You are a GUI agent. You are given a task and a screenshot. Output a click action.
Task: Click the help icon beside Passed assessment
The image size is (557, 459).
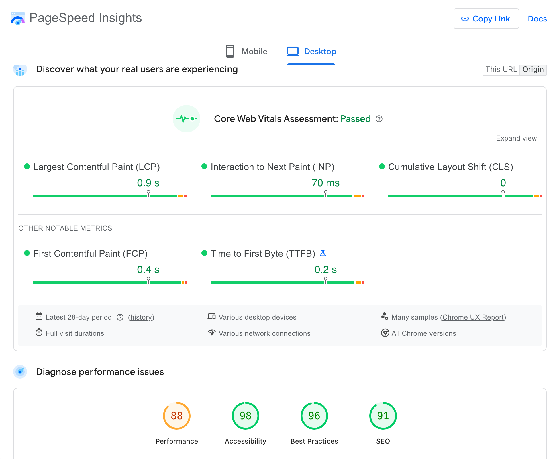pos(379,119)
